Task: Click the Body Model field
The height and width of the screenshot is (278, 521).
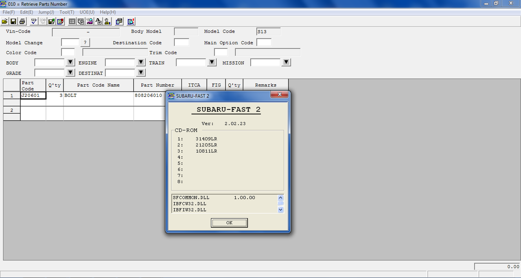Action: click(x=186, y=32)
